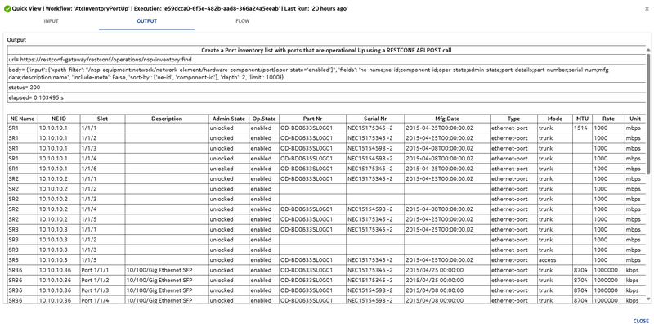Select the OUTPUT tab
The width and height of the screenshot is (654, 324).
(147, 21)
